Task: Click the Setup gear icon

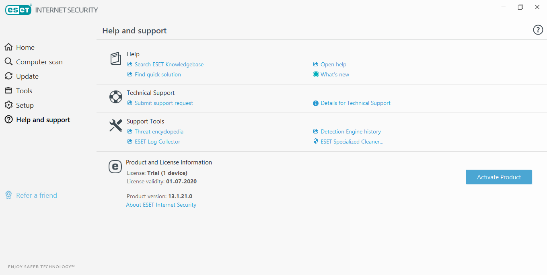Action: [x=8, y=105]
